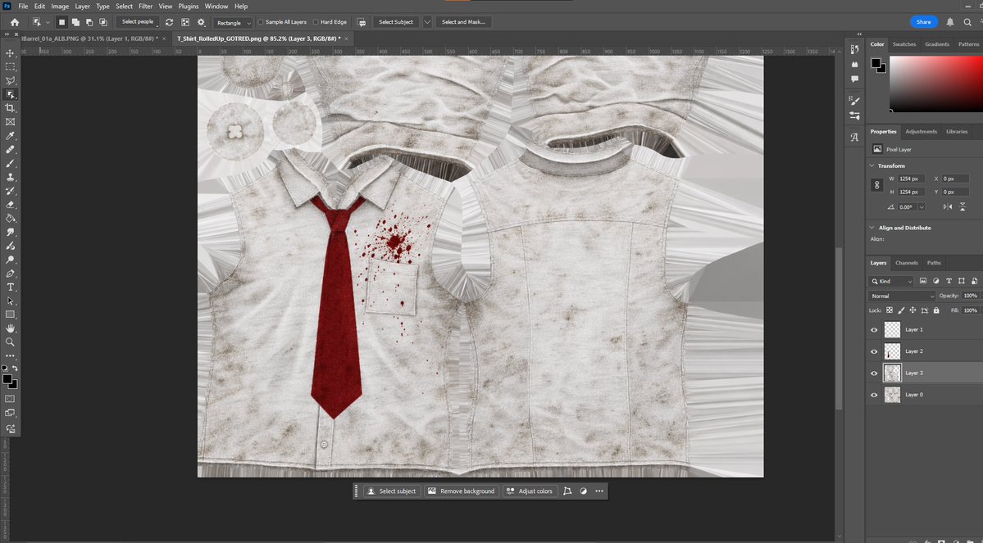Open the dropdown arrow beside Select Subject
Image resolution: width=983 pixels, height=543 pixels.
tap(427, 22)
